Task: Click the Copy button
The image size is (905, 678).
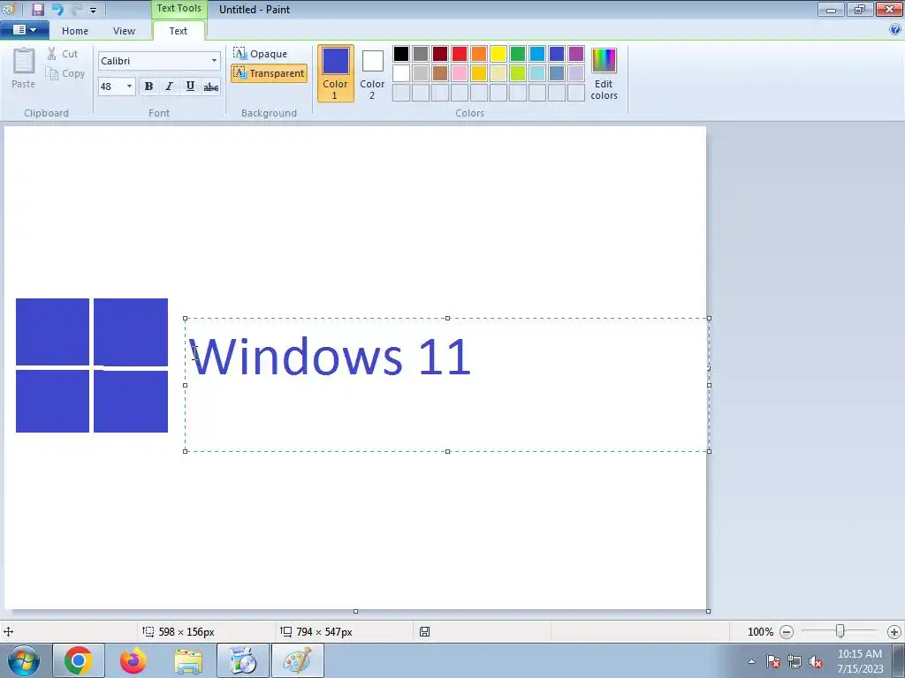Action: coord(65,73)
